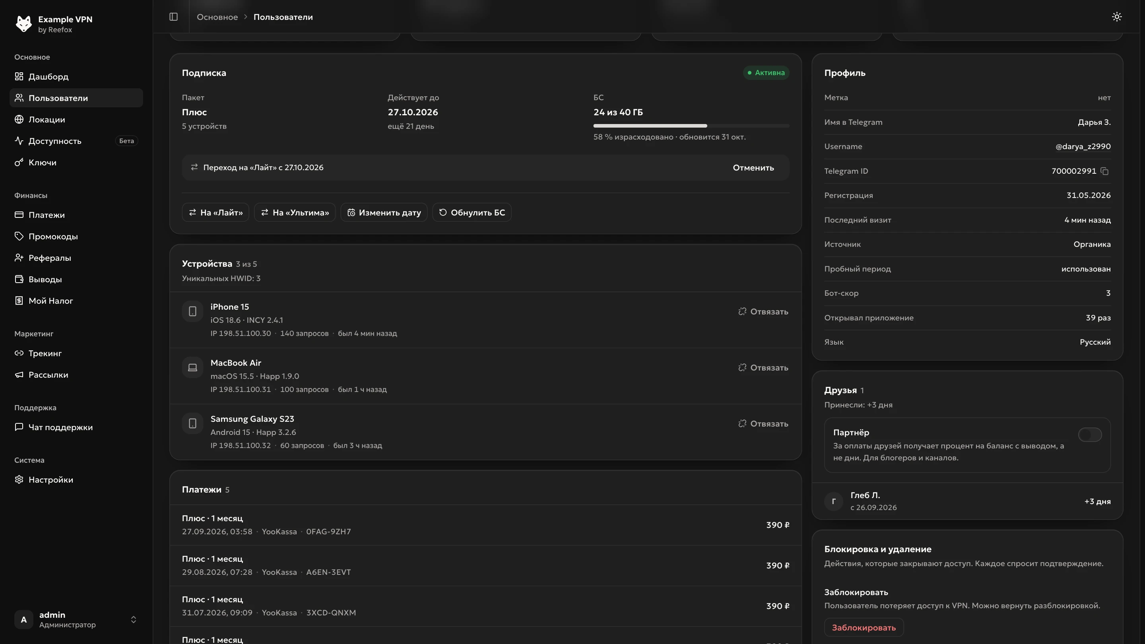
Task: Open Рассылки in marketing
Action: coord(76,375)
